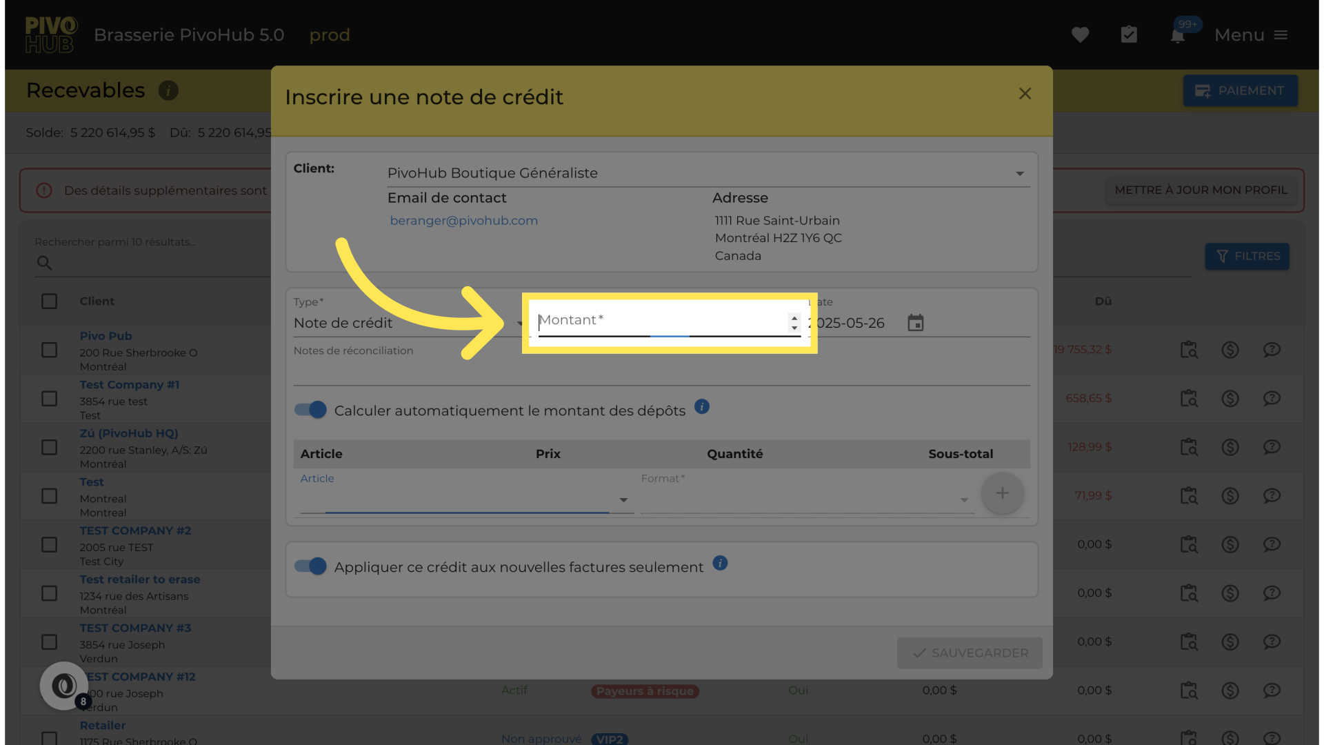The image size is (1324, 745).
Task: Click info icon beside new invoices toggle
Action: coord(720,564)
